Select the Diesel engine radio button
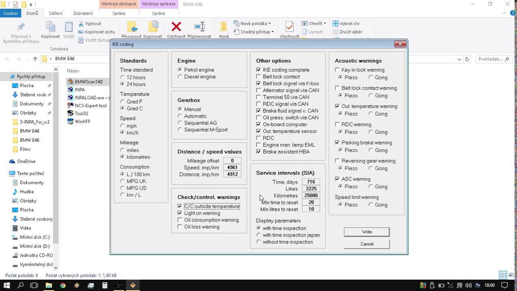The height and width of the screenshot is (291, 517). 180,77
